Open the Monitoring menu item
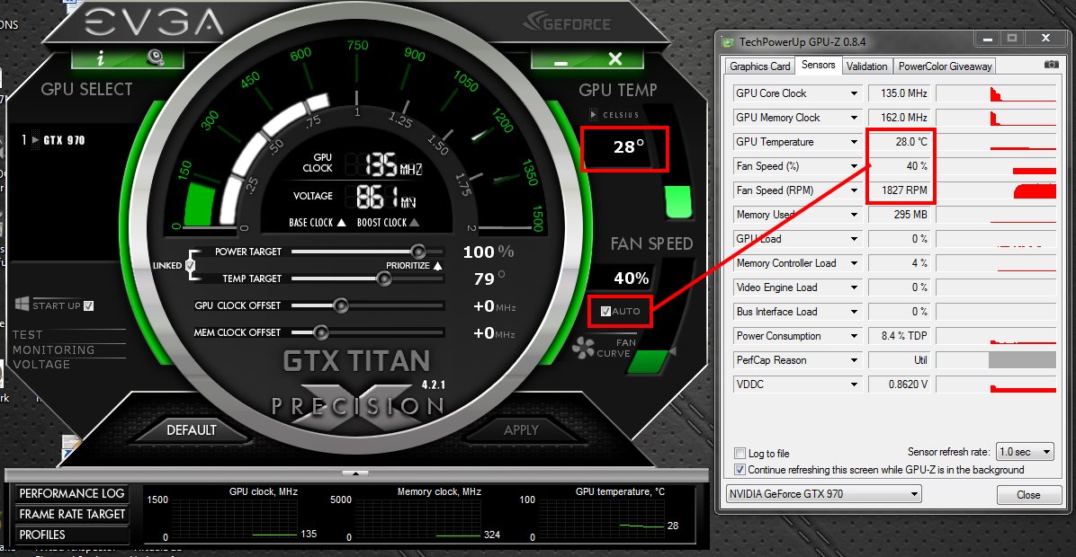Viewport: 1076px width, 557px height. point(53,350)
